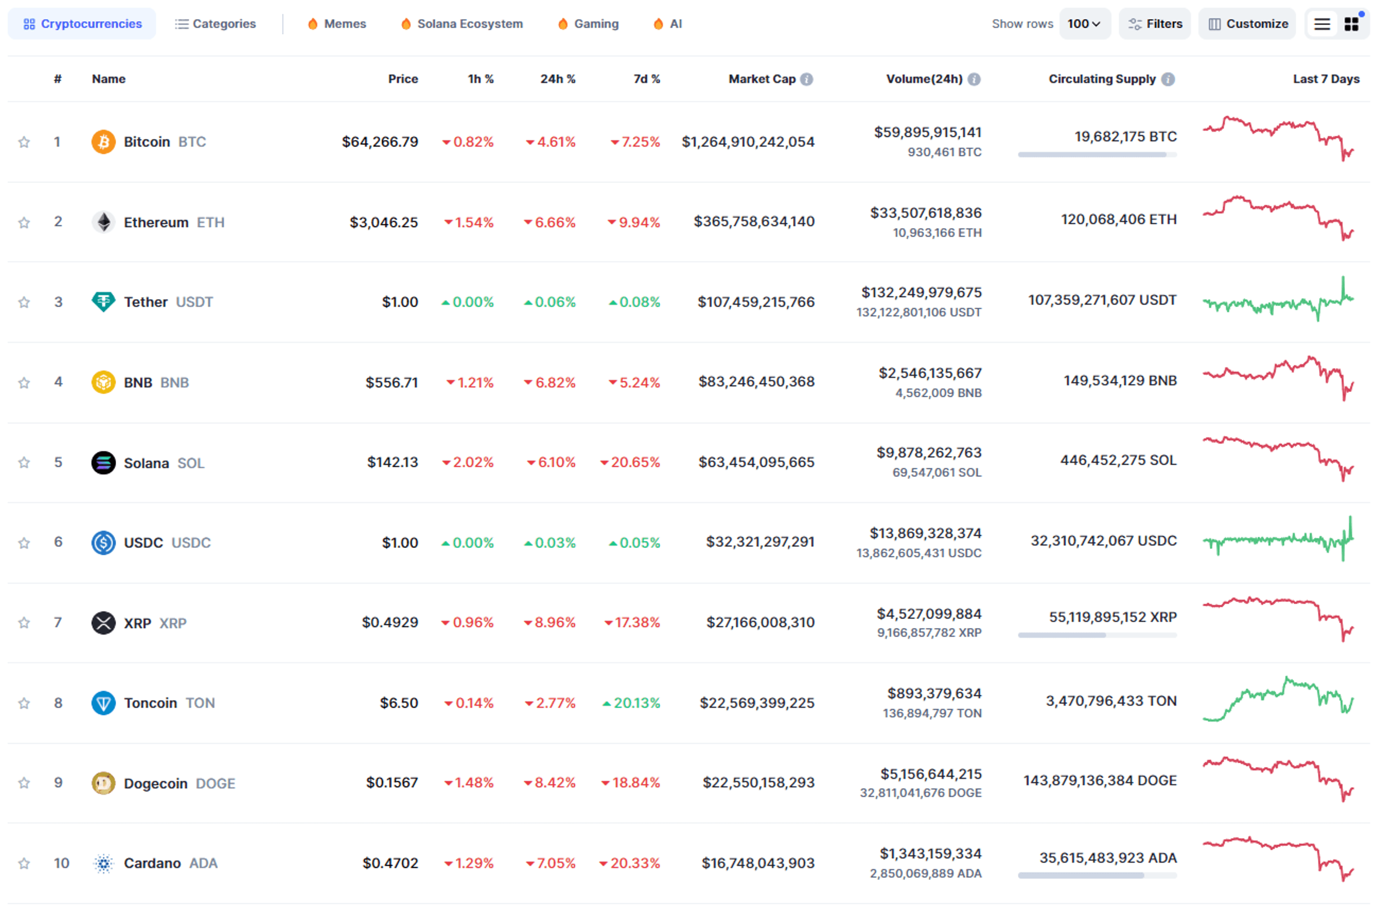Open the Ethereum ETH detail link

pos(175,223)
